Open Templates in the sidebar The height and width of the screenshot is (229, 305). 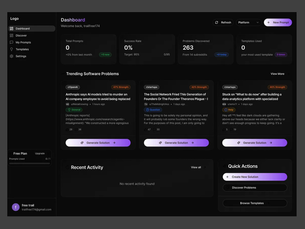(x=32, y=49)
